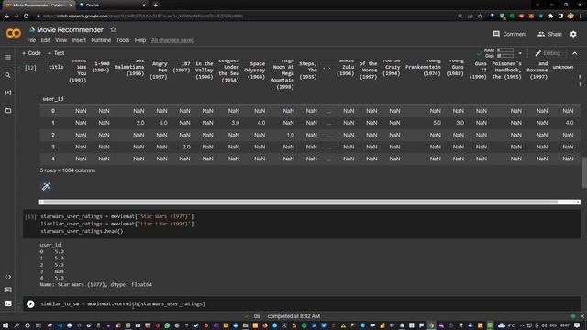Click the browser reload icon
Image resolution: width=587 pixels, height=330 pixels.
(x=27, y=16)
